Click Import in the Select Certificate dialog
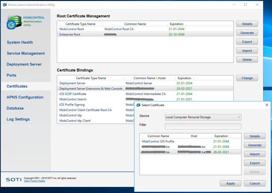 (254, 154)
